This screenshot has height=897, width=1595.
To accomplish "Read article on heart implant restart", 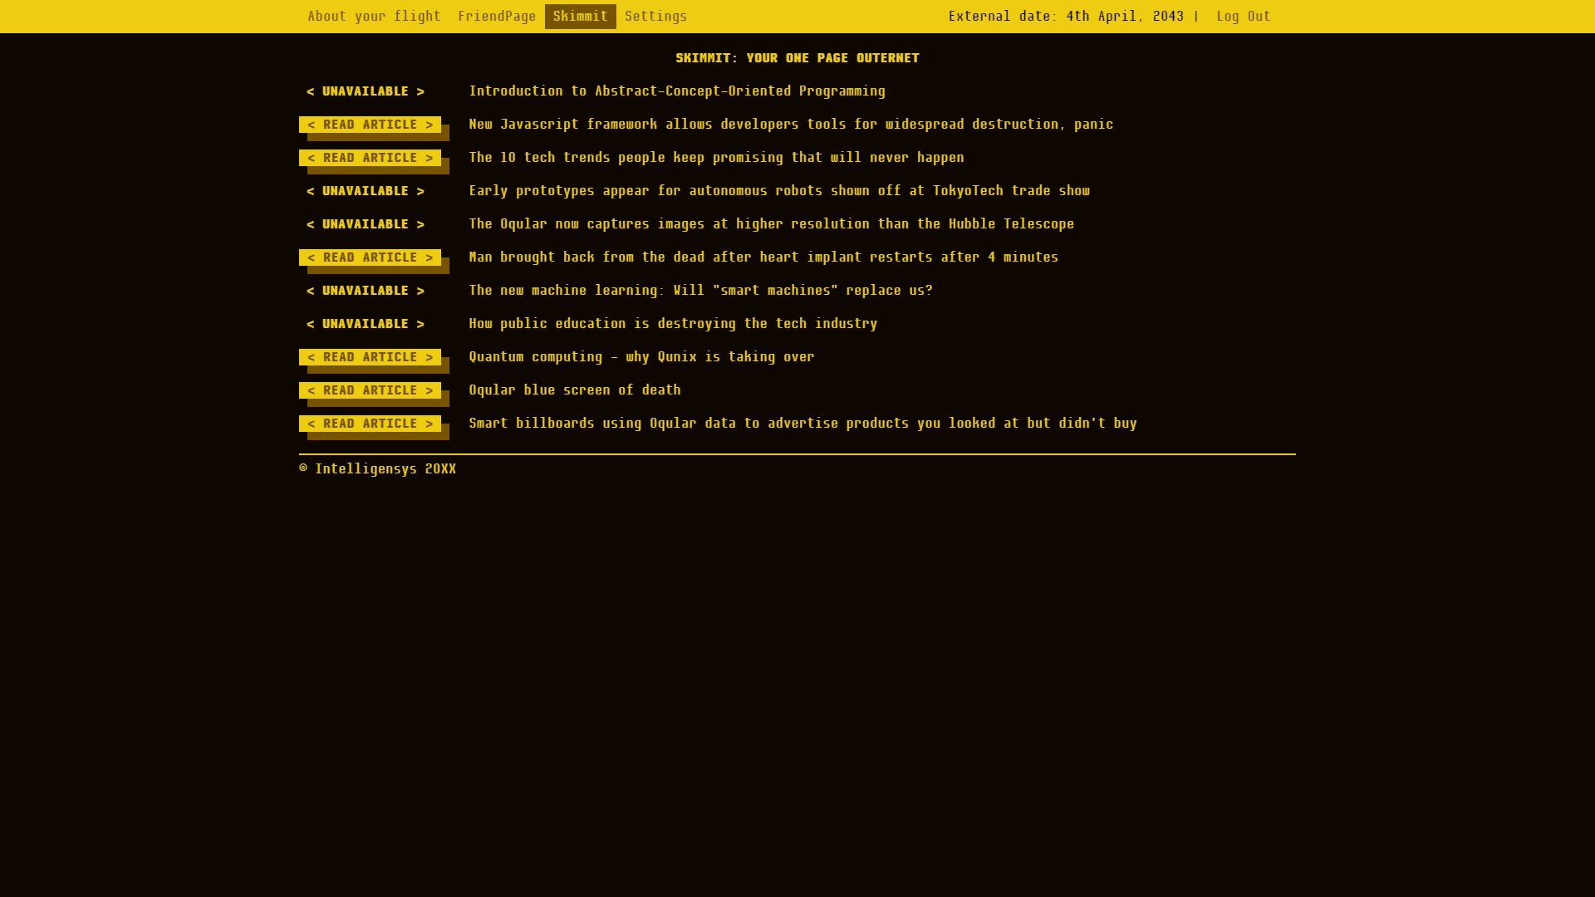I will 371,257.
